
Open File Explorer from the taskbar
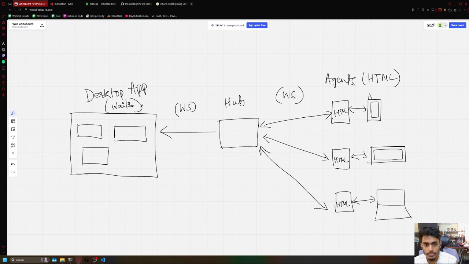click(62, 260)
